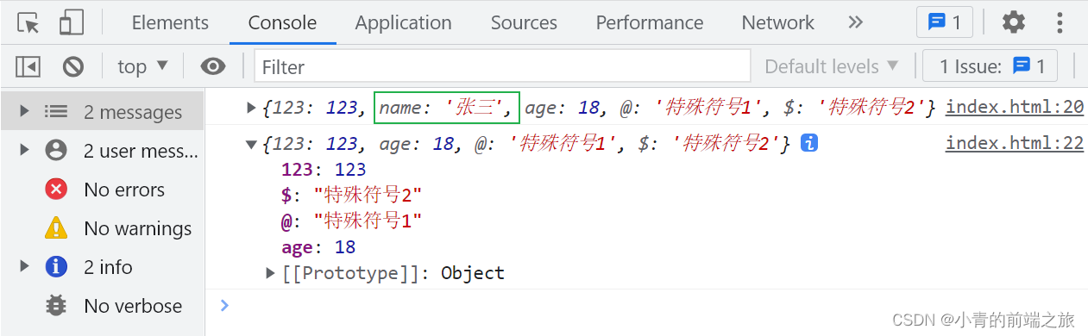Select the No warnings sidebar row
This screenshot has width=1088, height=336.
pyautogui.click(x=102, y=228)
